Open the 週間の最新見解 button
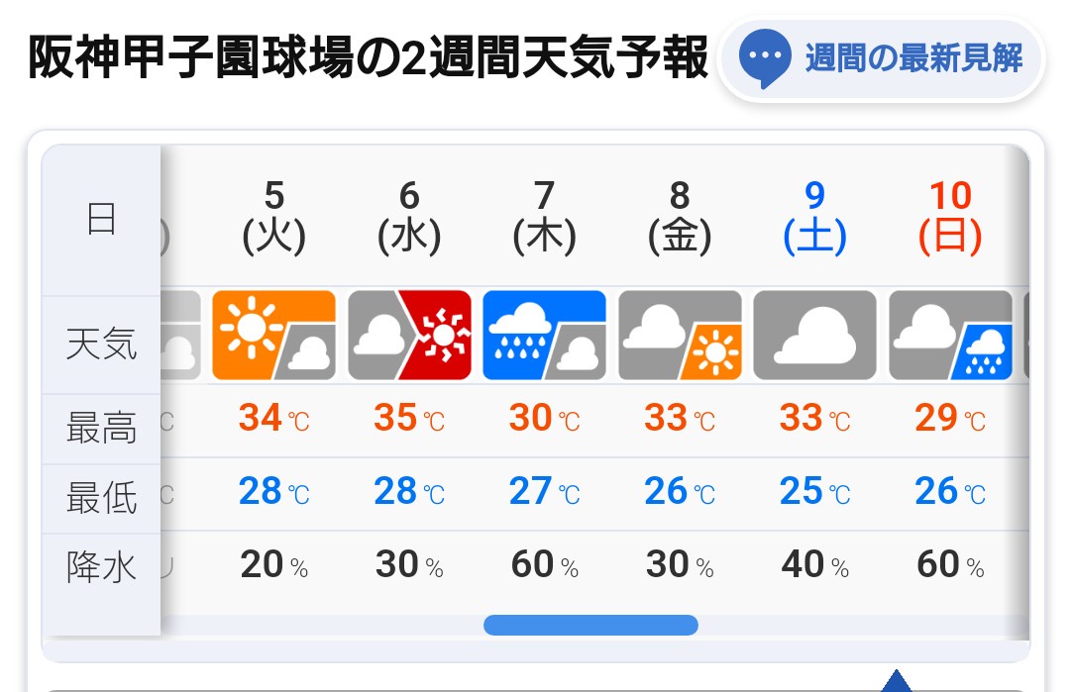 (x=881, y=58)
